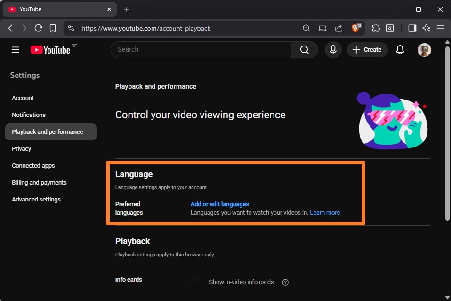Click the YouTube logo to go home
451x301 pixels.
click(50, 50)
